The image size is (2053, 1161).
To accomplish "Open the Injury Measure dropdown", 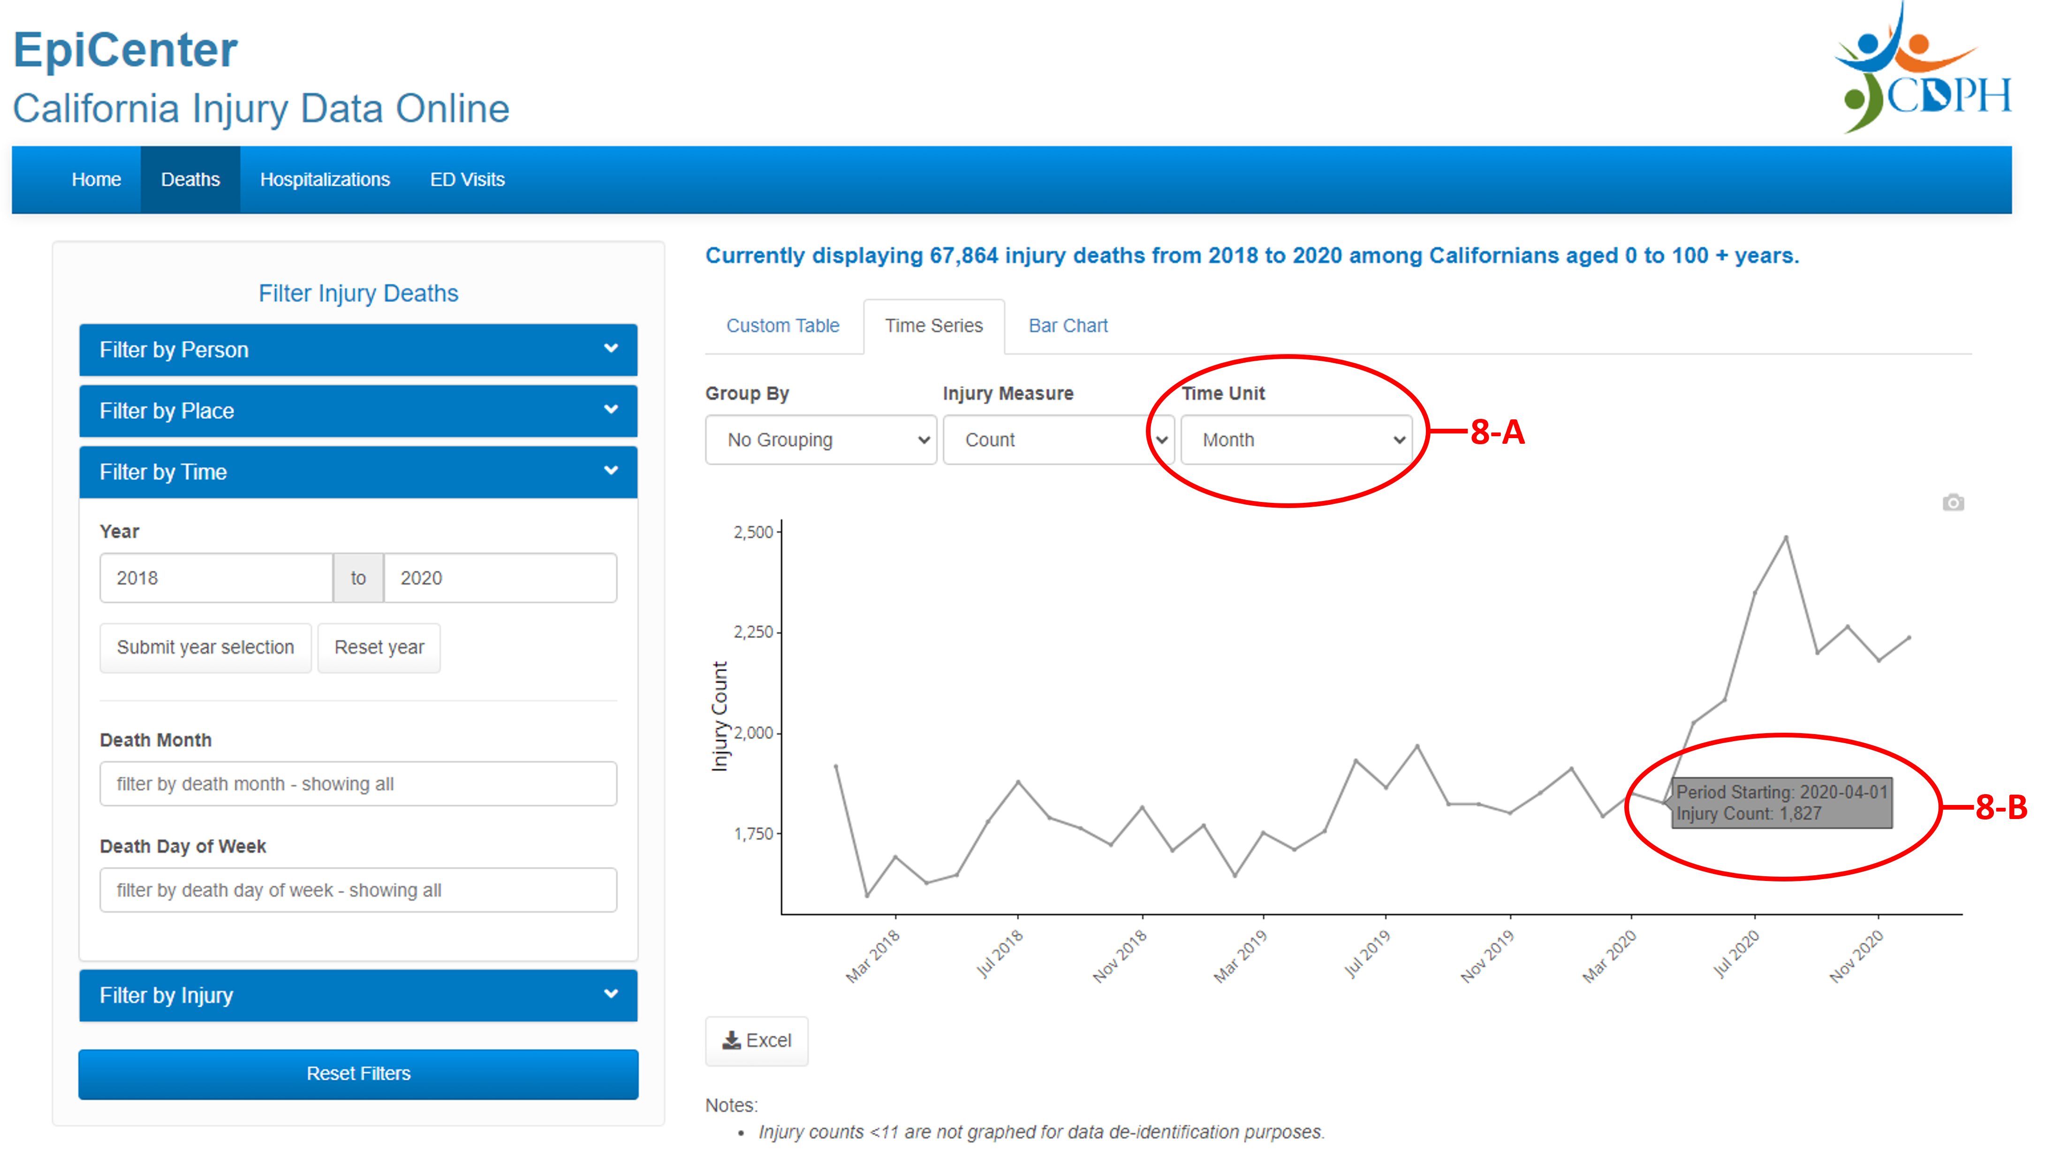I will [1056, 440].
